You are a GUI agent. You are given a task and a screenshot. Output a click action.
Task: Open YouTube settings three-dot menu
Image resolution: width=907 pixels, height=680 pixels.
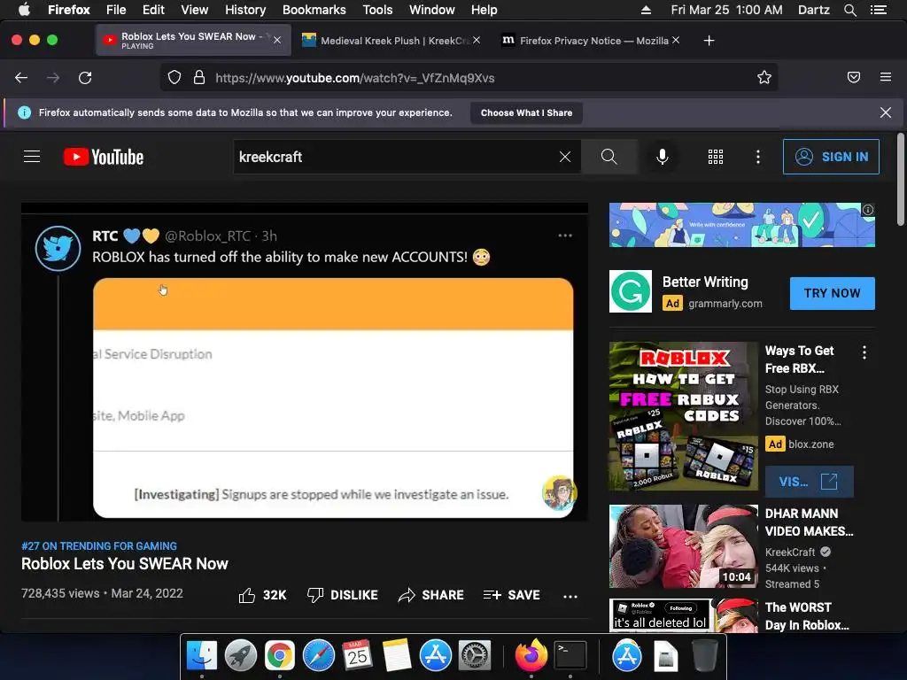758,157
